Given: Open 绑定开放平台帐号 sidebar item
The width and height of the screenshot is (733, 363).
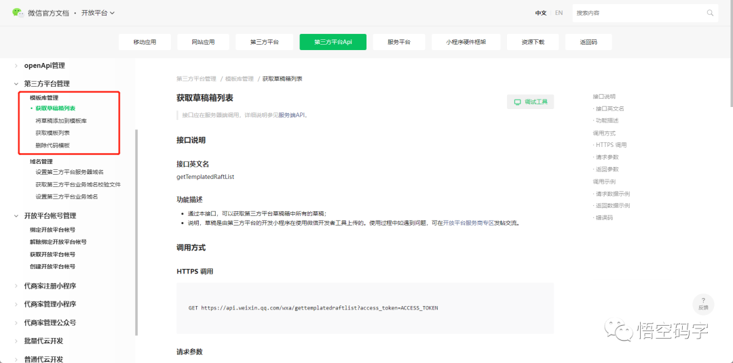Looking at the screenshot, I should click(53, 230).
